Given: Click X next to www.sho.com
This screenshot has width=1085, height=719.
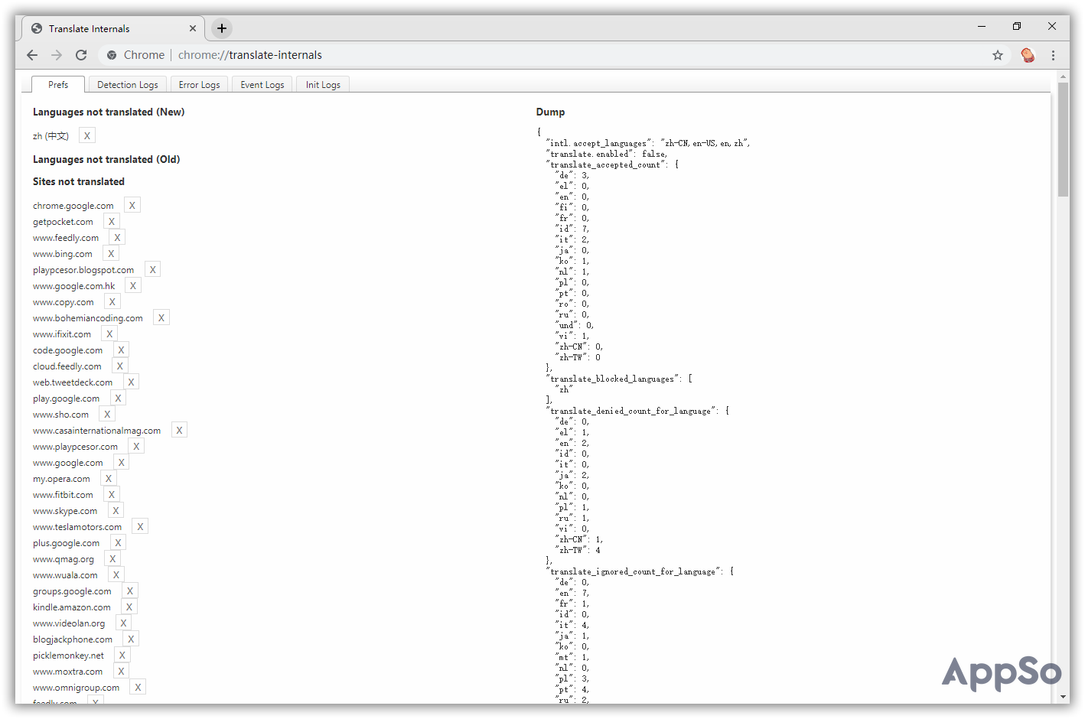Looking at the screenshot, I should pos(107,415).
